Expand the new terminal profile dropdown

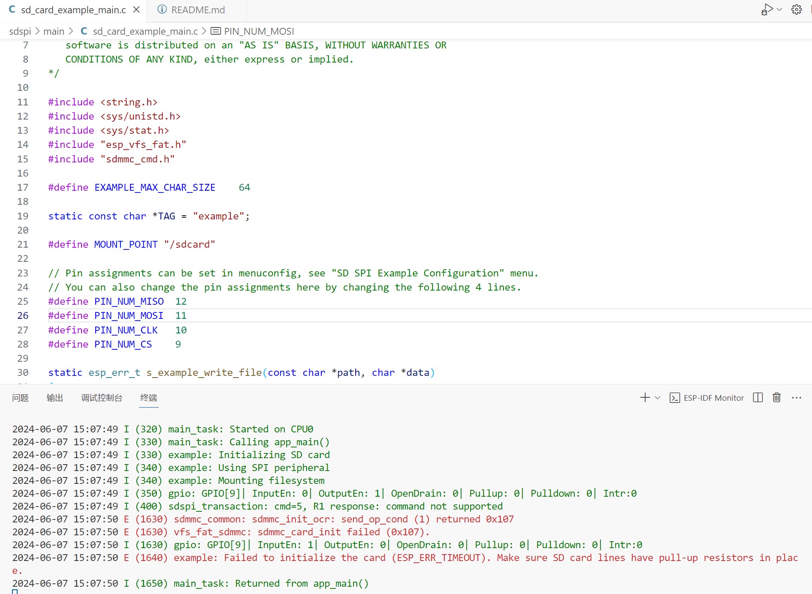tap(658, 398)
